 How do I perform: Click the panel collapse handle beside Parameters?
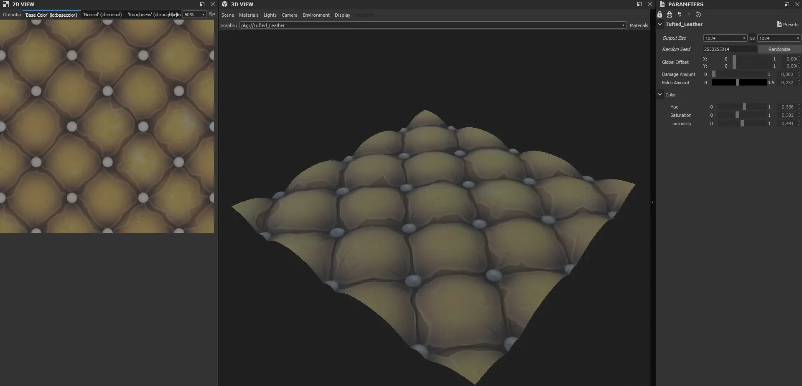click(652, 202)
